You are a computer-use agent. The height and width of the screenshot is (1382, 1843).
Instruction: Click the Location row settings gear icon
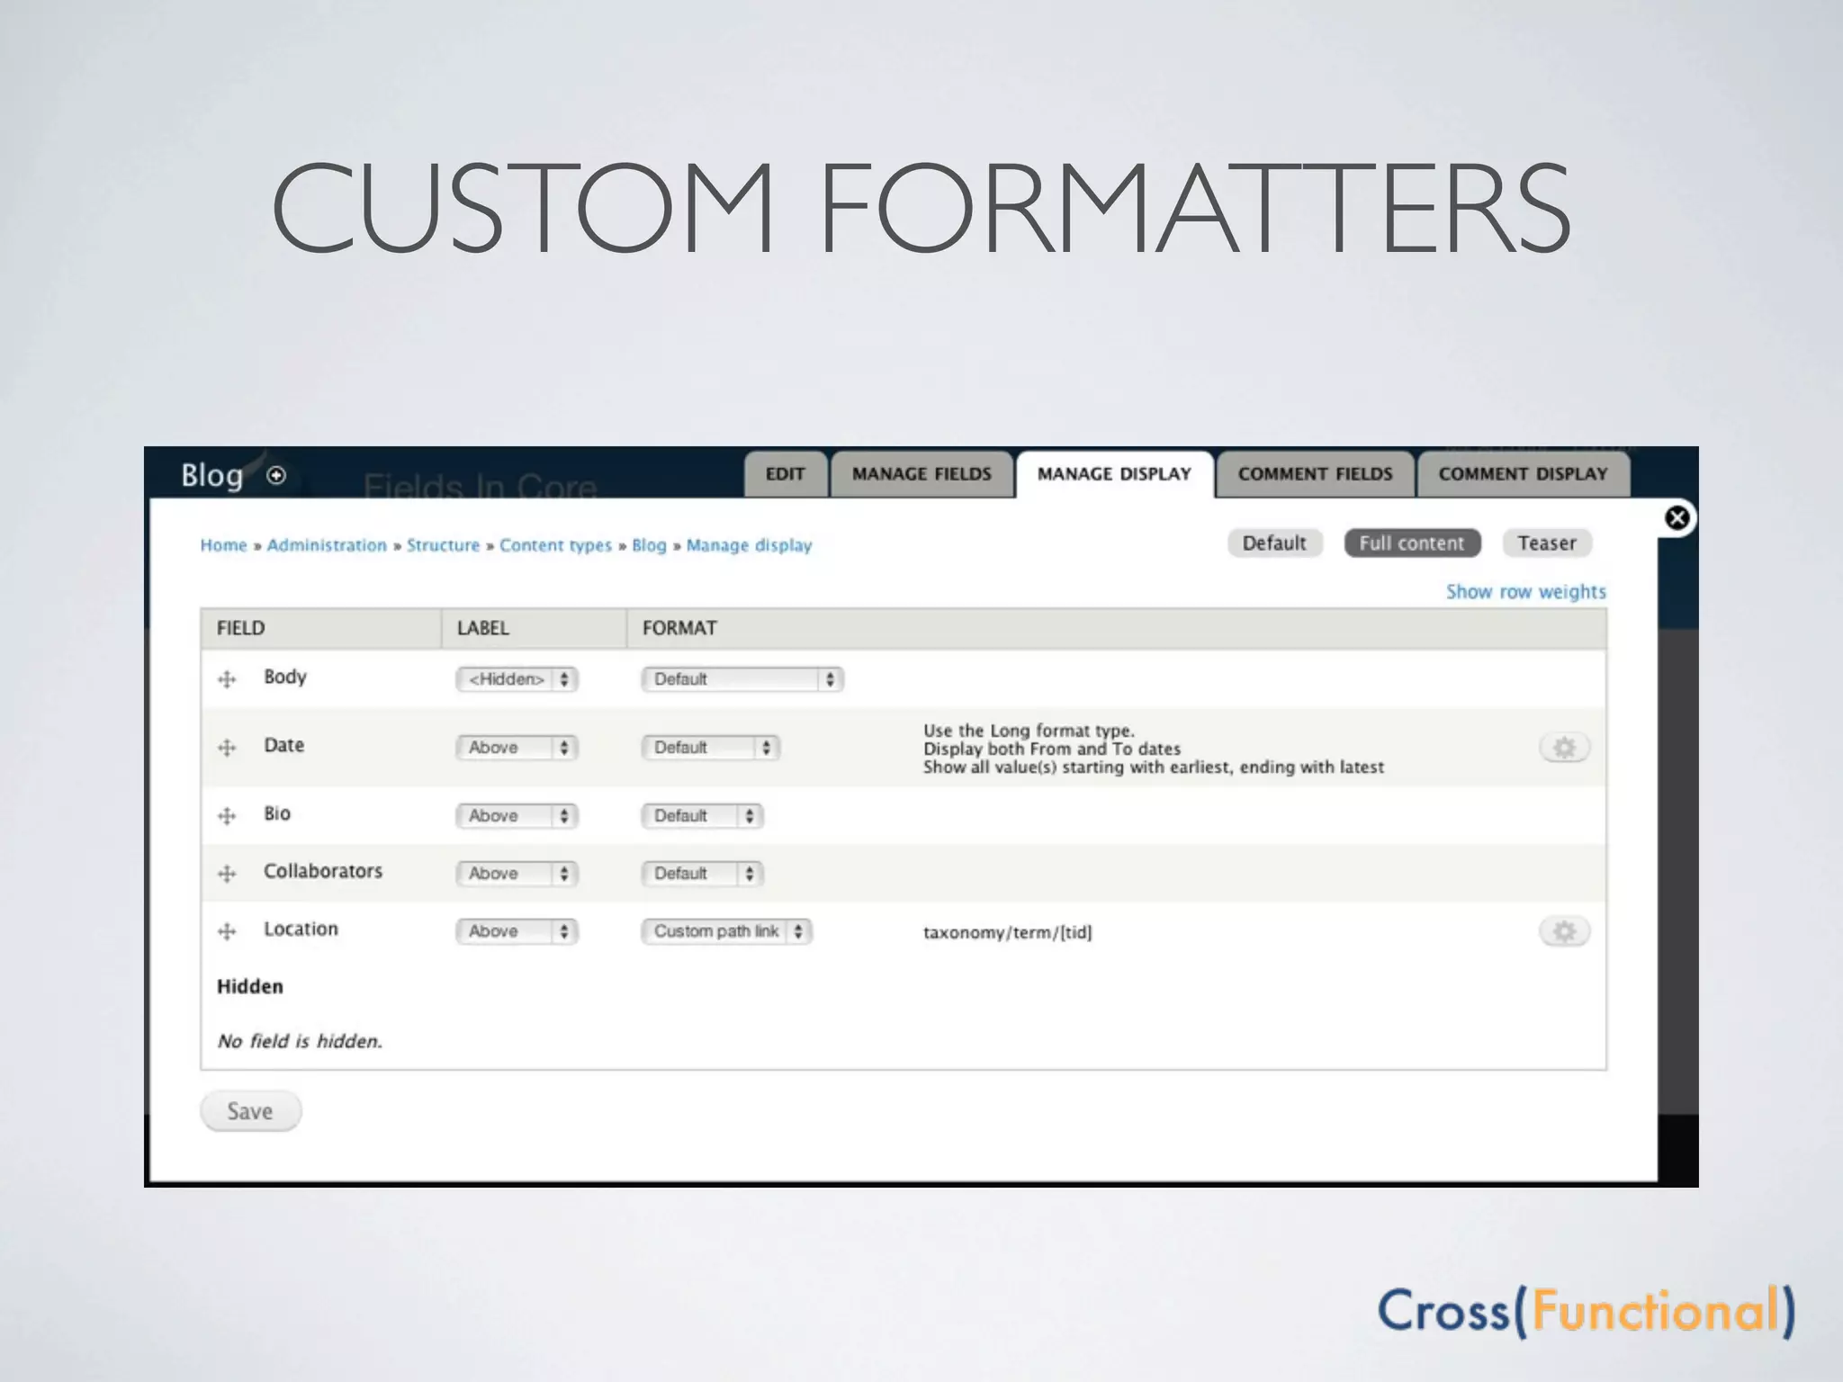(1564, 931)
